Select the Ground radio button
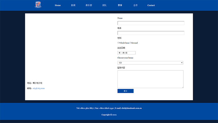 coord(130,43)
